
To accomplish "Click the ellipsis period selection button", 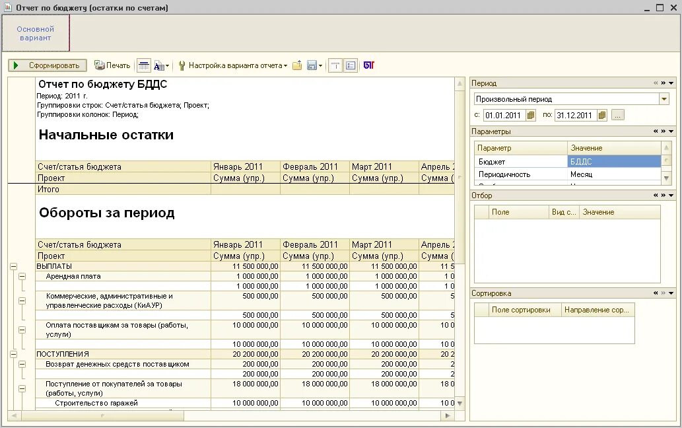I will click(617, 116).
